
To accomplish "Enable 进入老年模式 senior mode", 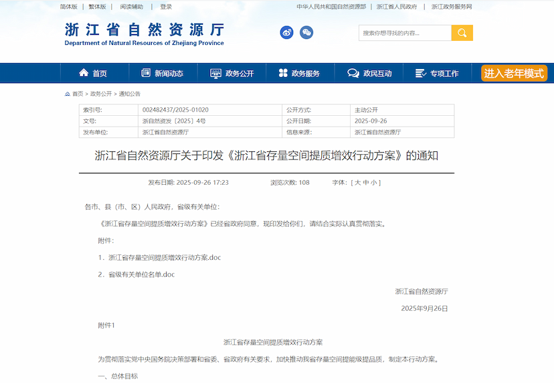I will click(514, 73).
